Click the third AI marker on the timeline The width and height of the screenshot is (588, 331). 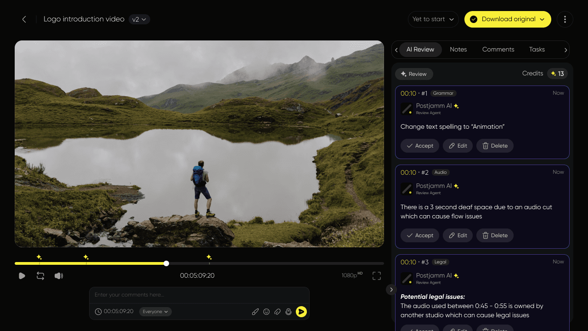coord(209,257)
